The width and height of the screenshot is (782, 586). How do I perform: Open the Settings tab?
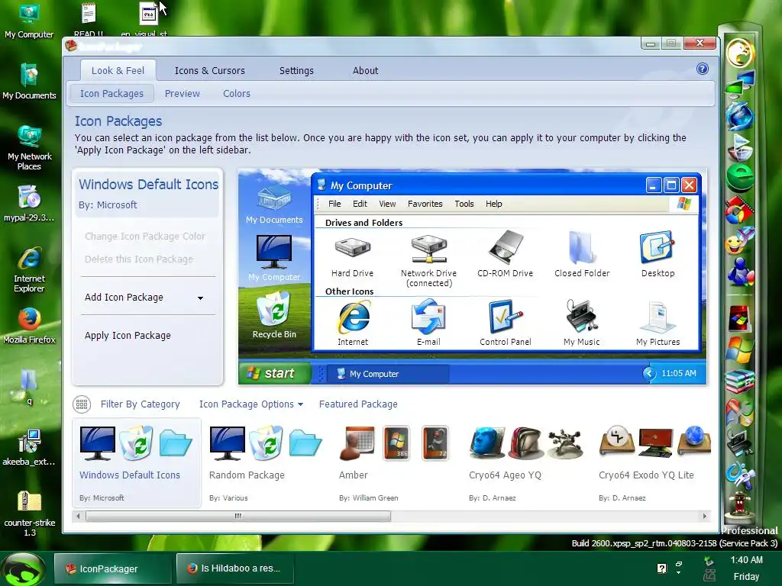coord(296,71)
